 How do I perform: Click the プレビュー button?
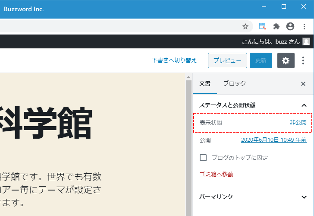pos(227,60)
